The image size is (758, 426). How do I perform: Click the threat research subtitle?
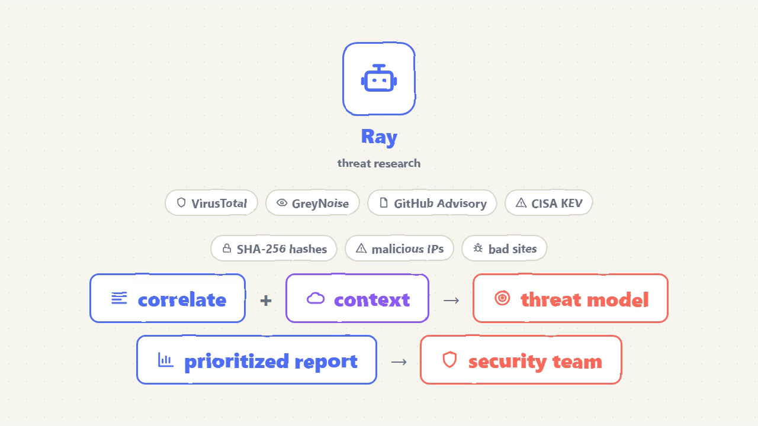click(x=379, y=163)
